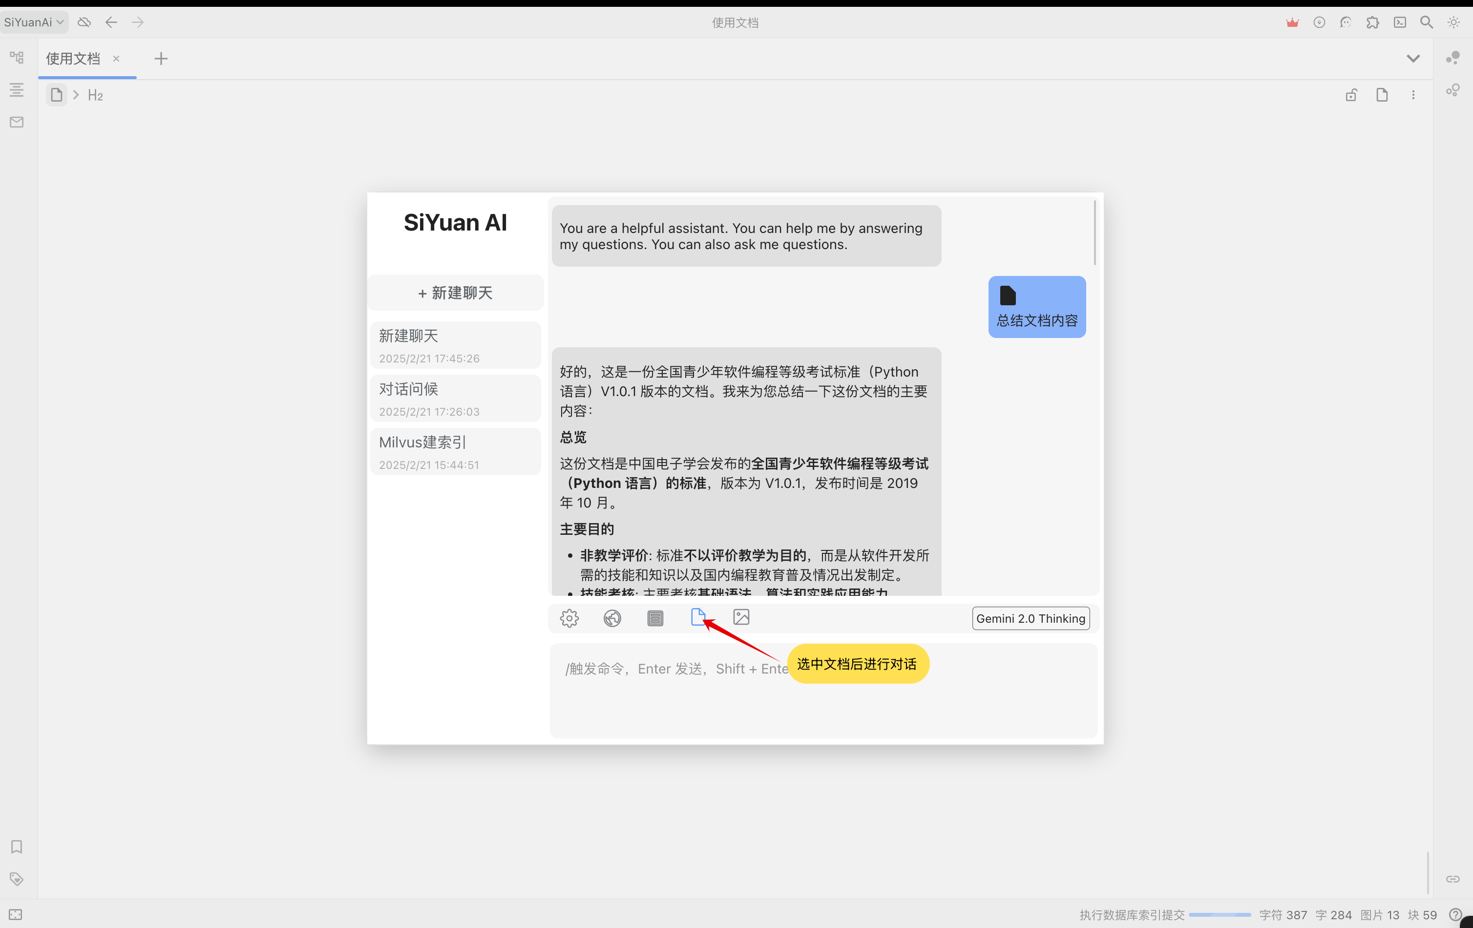Open the outline panel icon in sidebar
Viewport: 1473px width, 928px height.
17,90
